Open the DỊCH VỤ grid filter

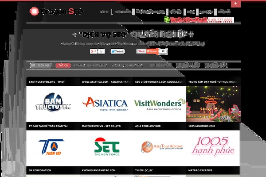point(41,65)
